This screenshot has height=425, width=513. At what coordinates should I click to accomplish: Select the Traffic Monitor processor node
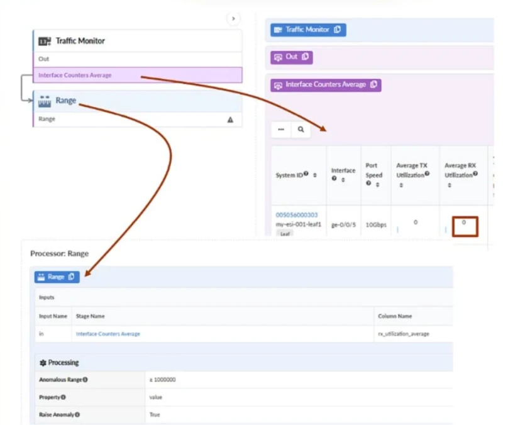[x=137, y=41]
